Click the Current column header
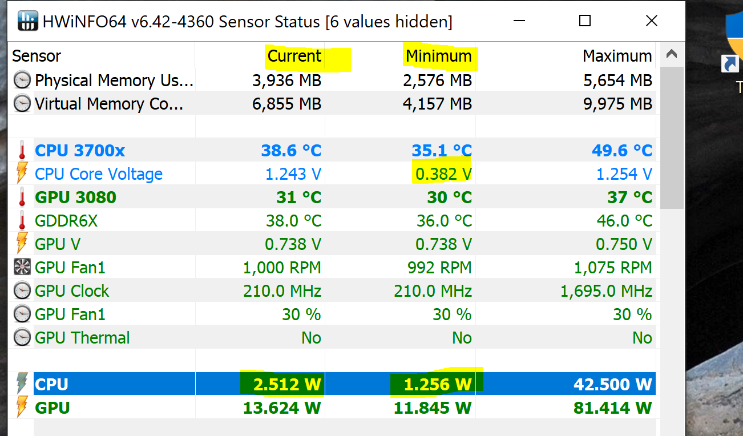Image resolution: width=743 pixels, height=436 pixels. pyautogui.click(x=294, y=56)
